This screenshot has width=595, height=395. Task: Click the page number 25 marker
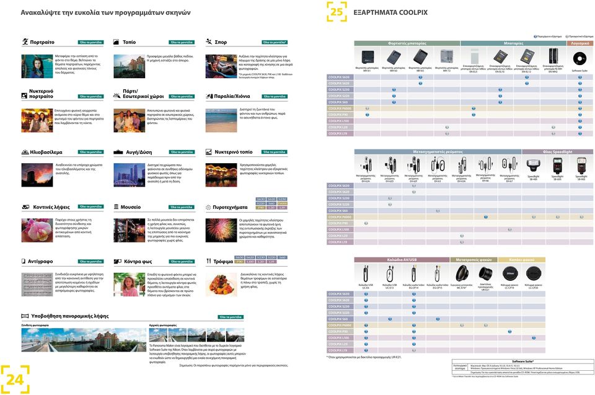[337, 12]
